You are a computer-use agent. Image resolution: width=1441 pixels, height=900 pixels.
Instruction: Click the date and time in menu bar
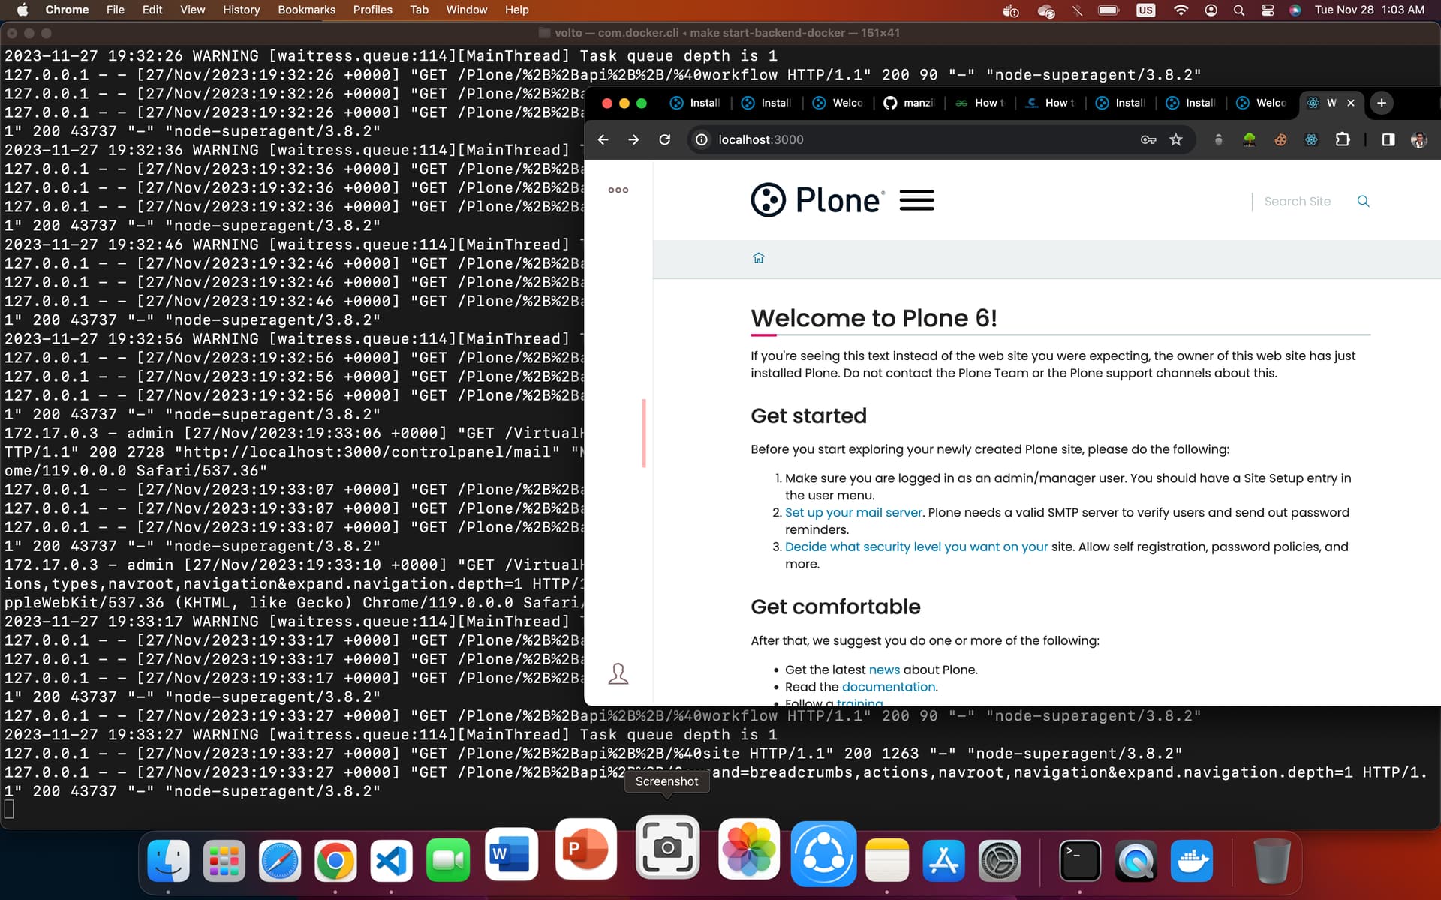(1369, 10)
